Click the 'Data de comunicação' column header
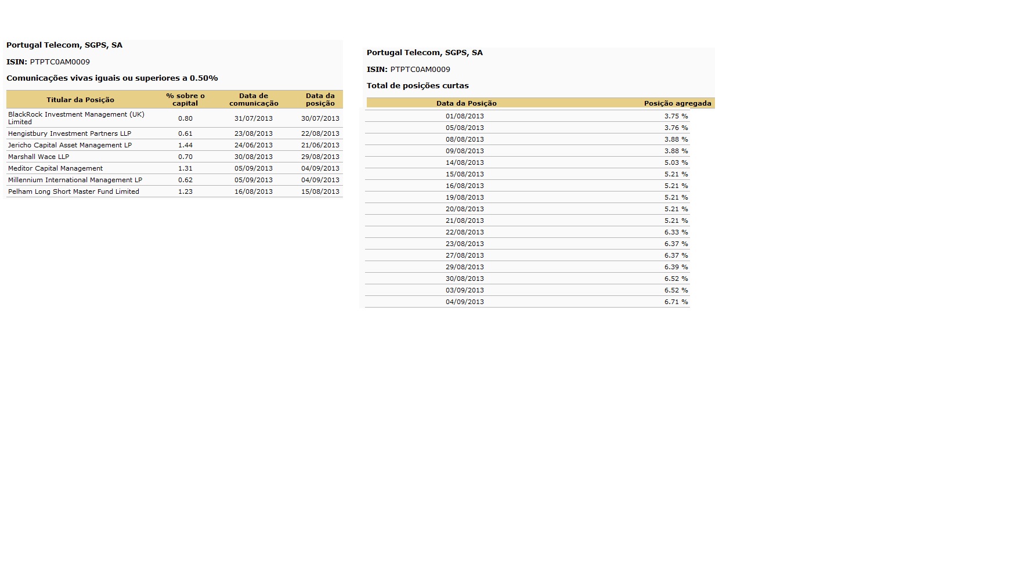This screenshot has height=571, width=1033. [254, 100]
